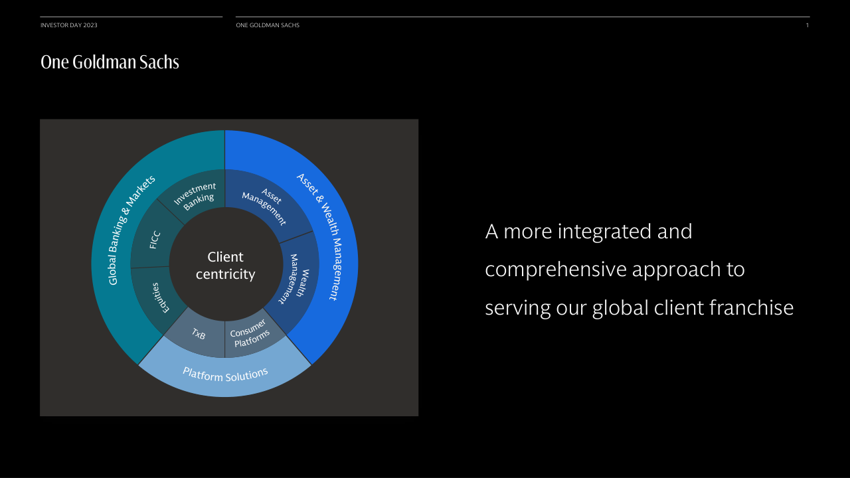Click the "One Goldman Sachs" slide title

point(110,62)
